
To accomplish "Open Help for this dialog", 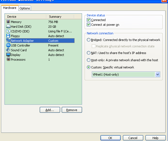I will pyautogui.click(x=155, y=138).
